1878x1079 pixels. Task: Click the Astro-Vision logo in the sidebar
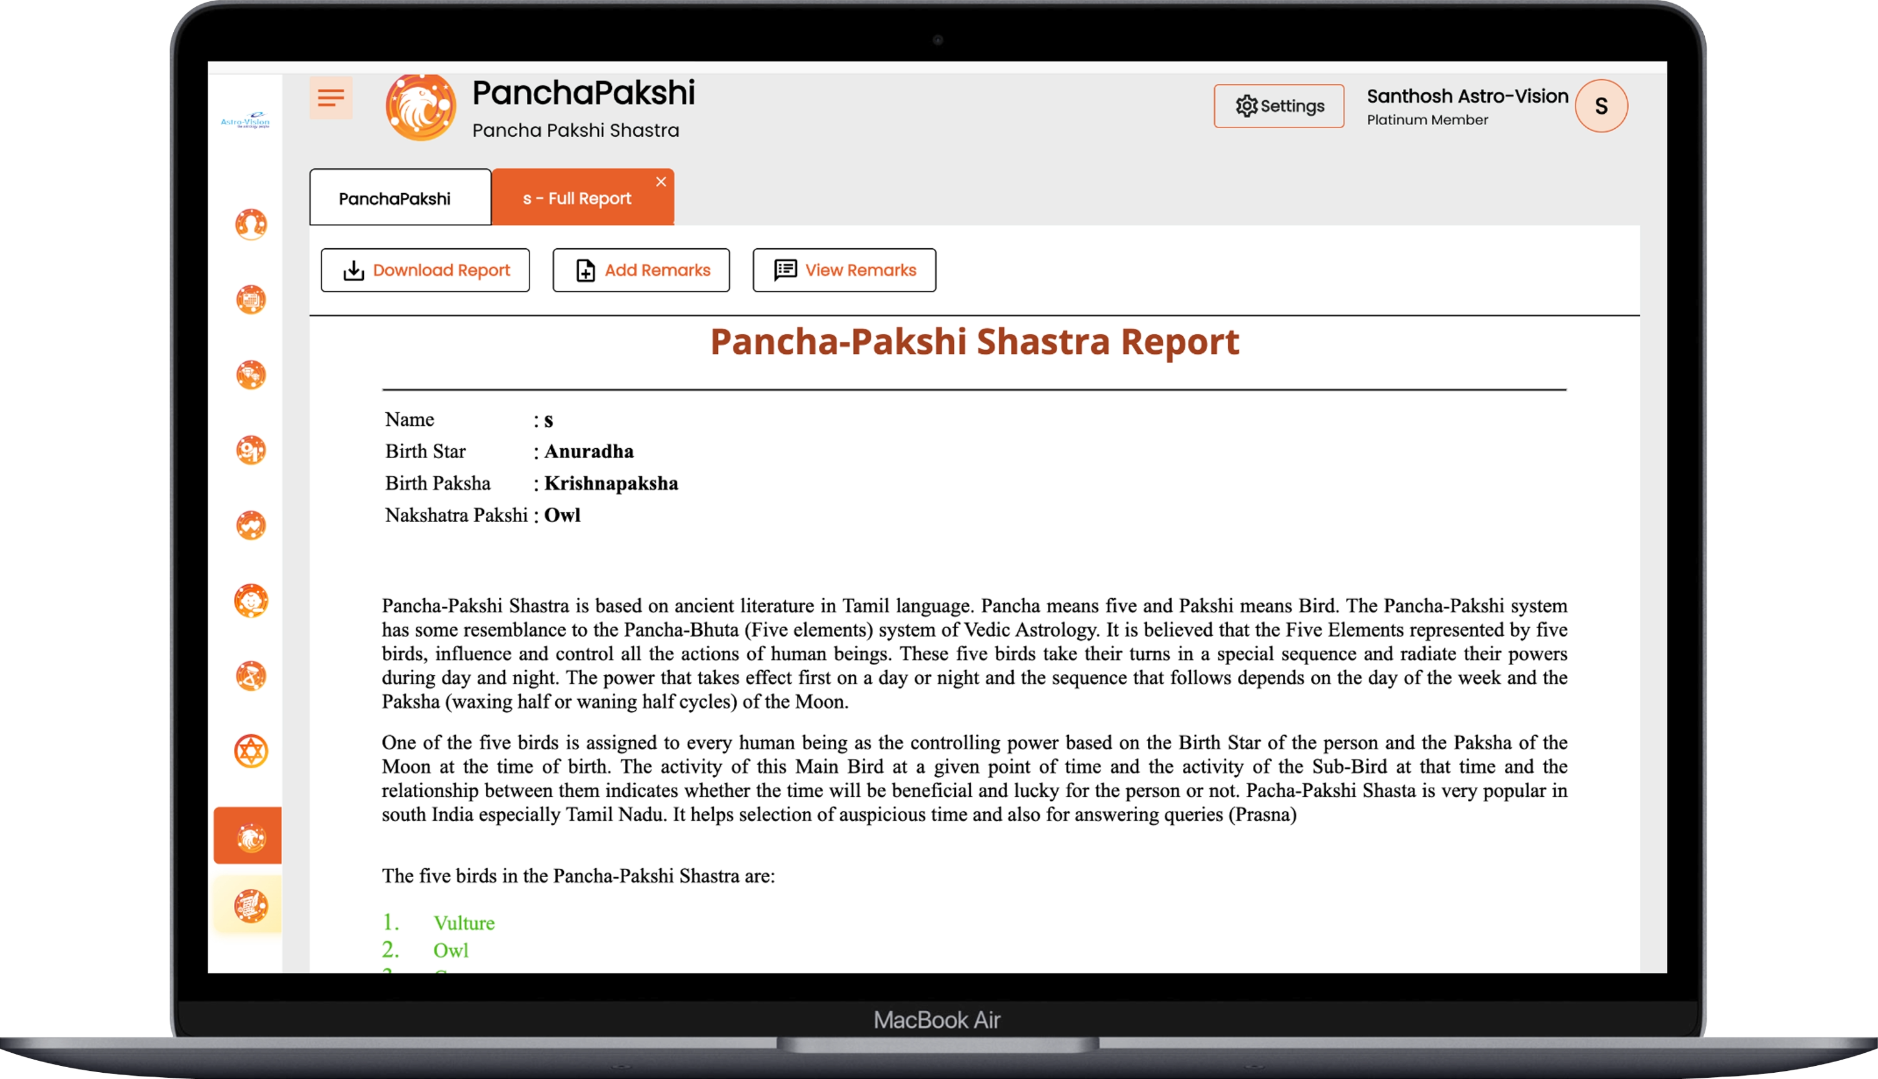pos(245,120)
